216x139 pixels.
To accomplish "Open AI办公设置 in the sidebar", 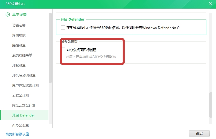I will (x=20, y=125).
